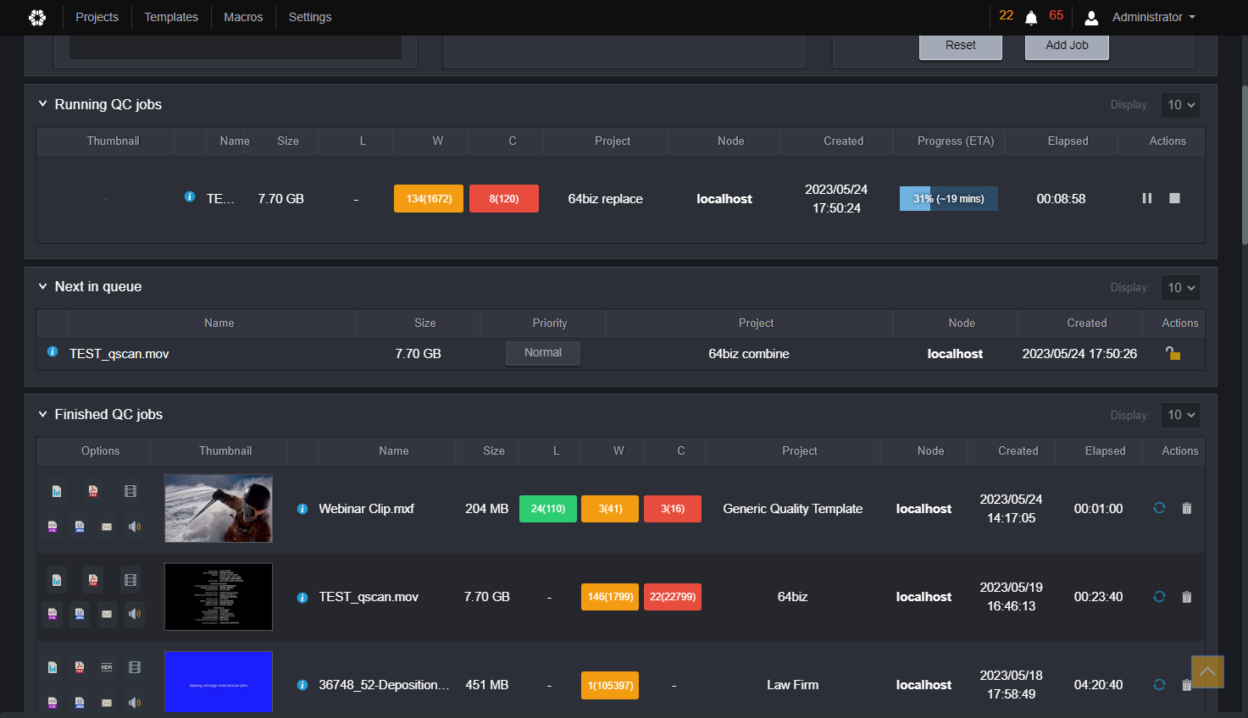Click green 24(110) badge for Webinar Clip
This screenshot has height=718, width=1248.
(548, 509)
